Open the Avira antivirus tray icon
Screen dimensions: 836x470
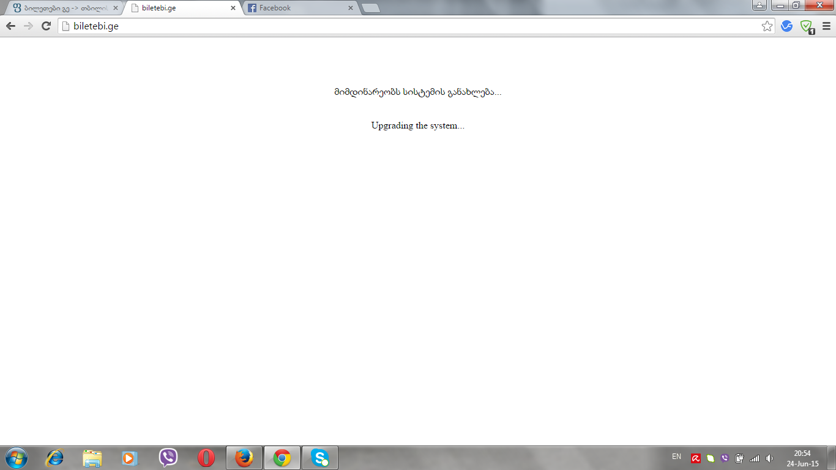click(696, 458)
